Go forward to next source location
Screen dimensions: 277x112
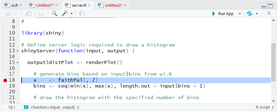tap(16, 13)
